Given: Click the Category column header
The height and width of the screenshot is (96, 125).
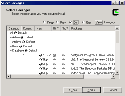Looking at the screenshot, I should (14, 28).
